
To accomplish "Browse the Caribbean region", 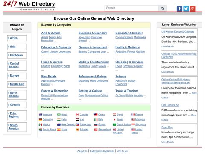I will pos(16,55).
